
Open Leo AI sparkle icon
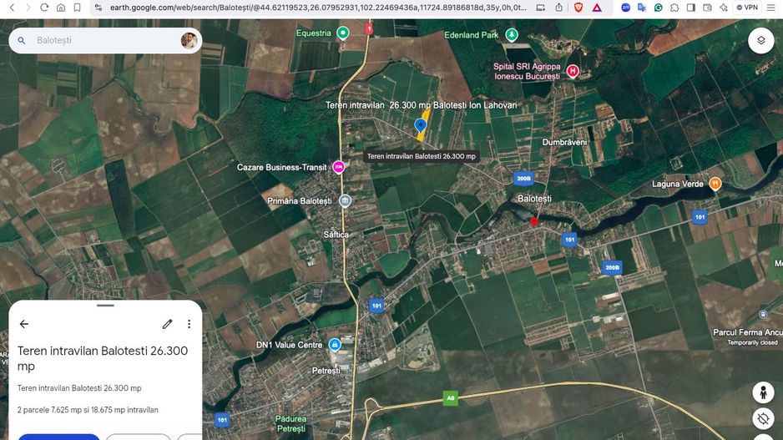(x=724, y=8)
